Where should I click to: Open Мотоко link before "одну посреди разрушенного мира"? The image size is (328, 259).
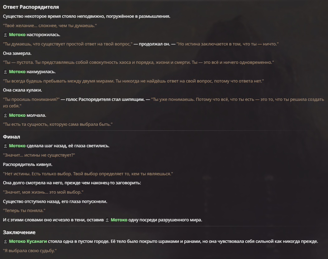[119, 220]
